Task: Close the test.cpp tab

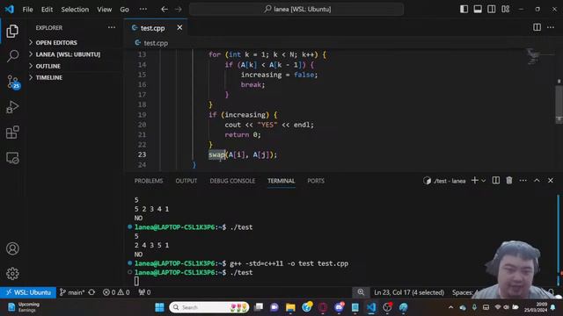Action: tap(179, 27)
